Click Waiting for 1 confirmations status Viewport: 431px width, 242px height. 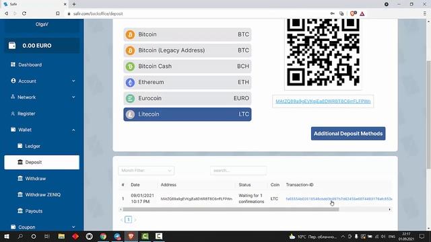(251, 198)
